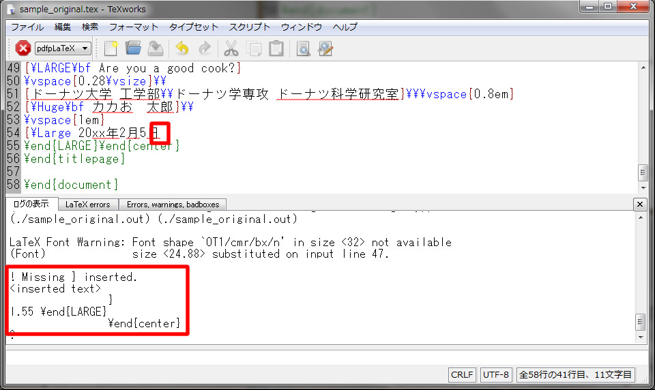Close the log output panel
655x390 pixels.
pos(639,204)
